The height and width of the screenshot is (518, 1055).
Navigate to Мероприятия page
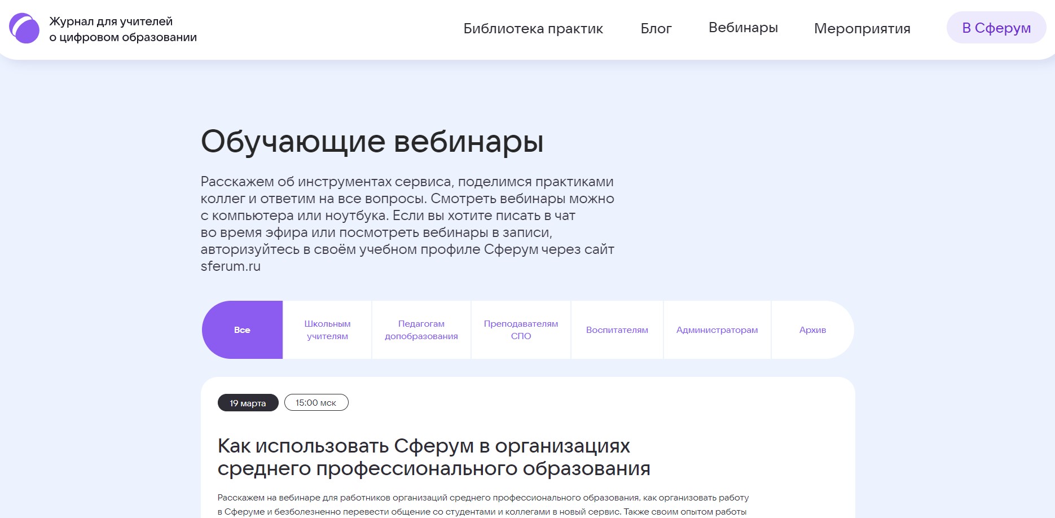coord(862,28)
